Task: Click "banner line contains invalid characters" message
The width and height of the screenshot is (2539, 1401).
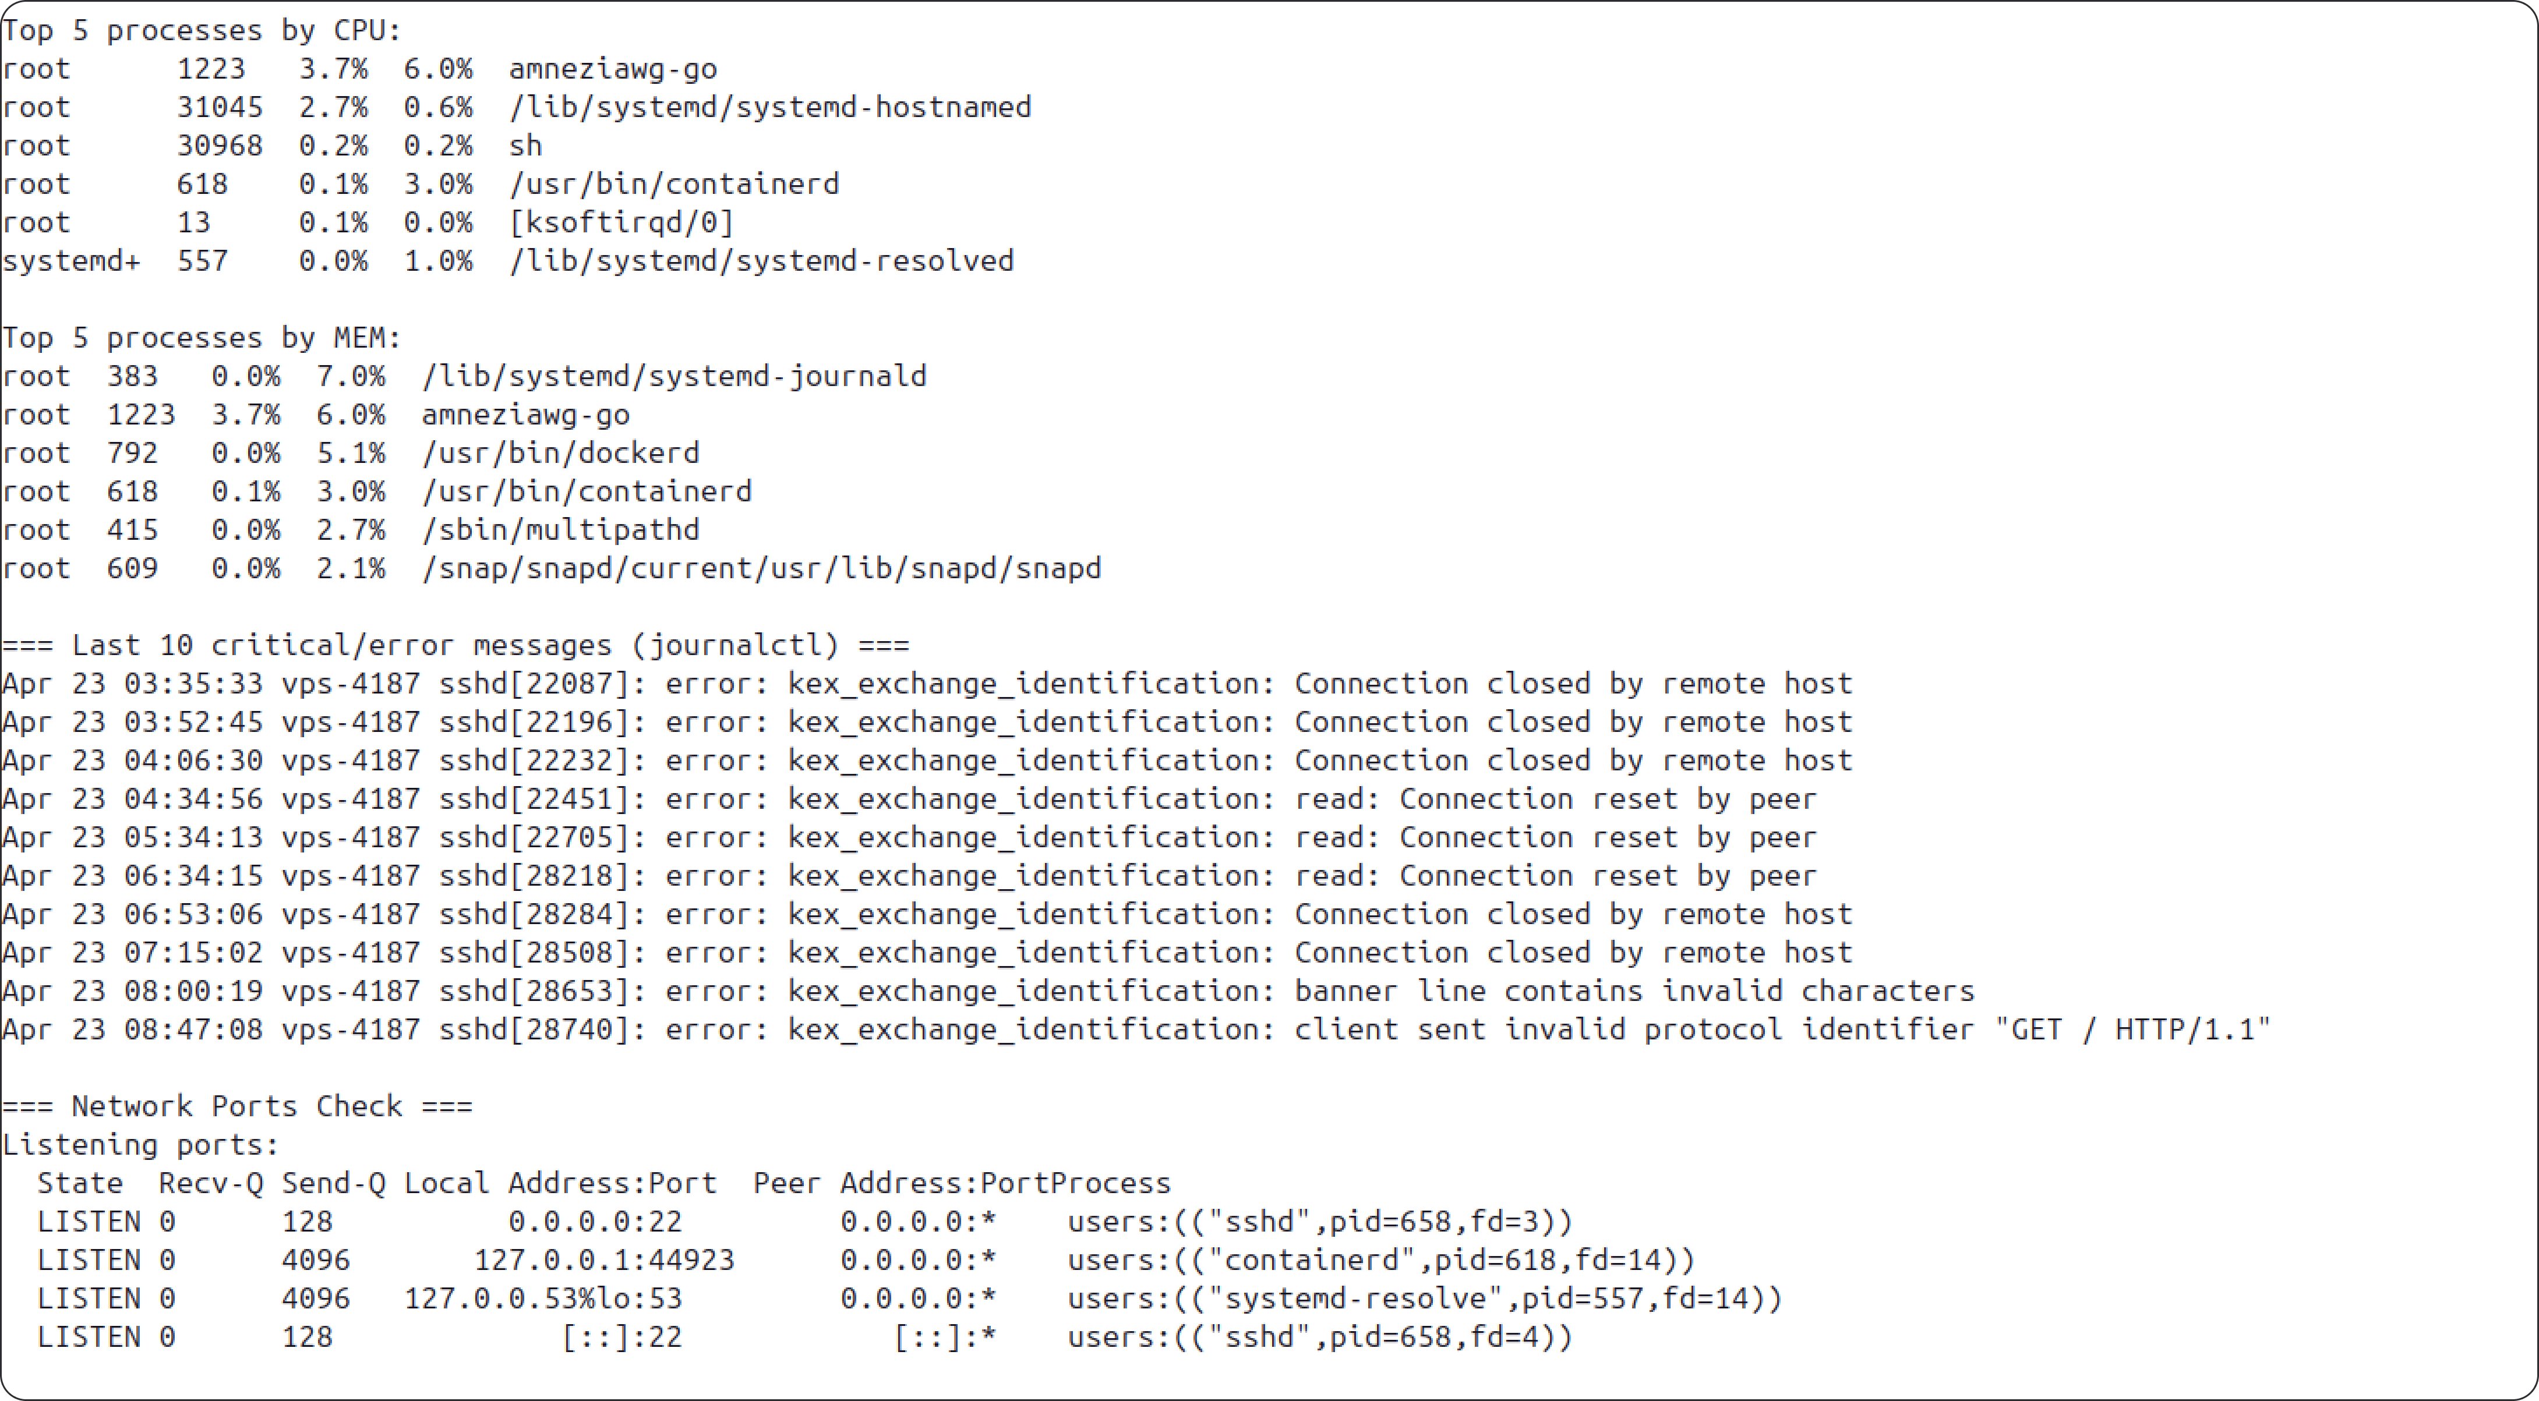Action: 1634,991
